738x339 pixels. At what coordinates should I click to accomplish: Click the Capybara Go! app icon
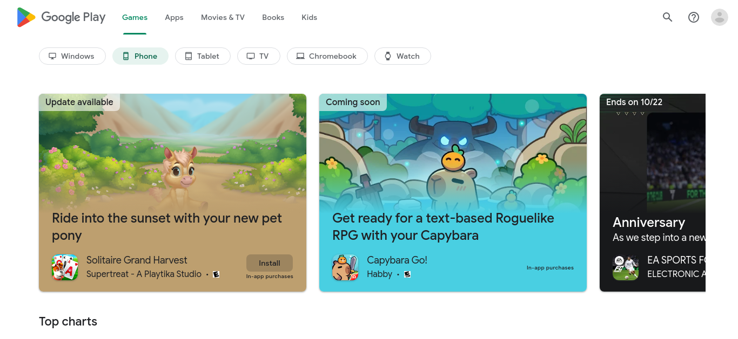(345, 267)
